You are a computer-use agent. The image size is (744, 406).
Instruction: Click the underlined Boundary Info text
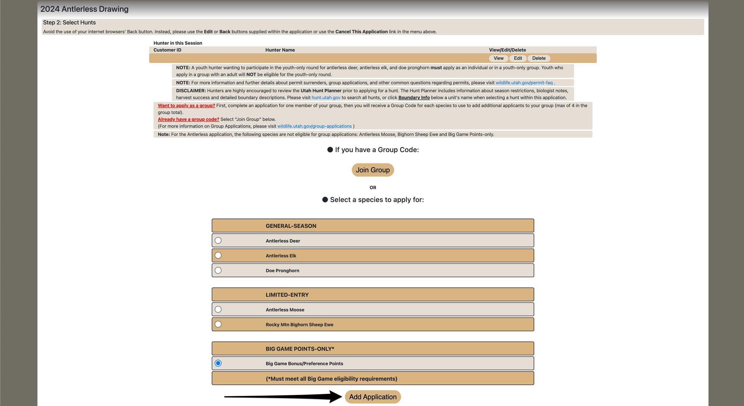pos(414,98)
